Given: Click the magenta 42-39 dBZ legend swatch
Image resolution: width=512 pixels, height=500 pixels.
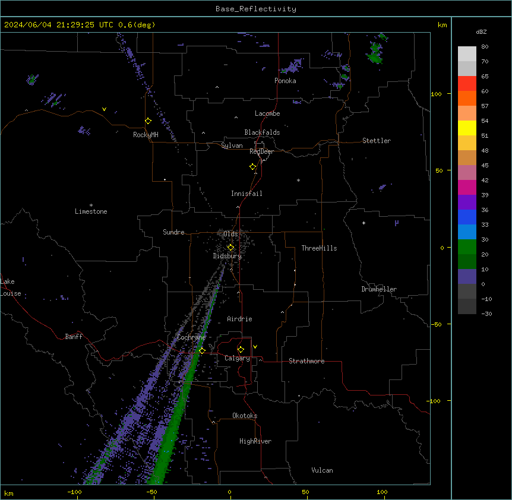Looking at the screenshot, I should point(467,187).
